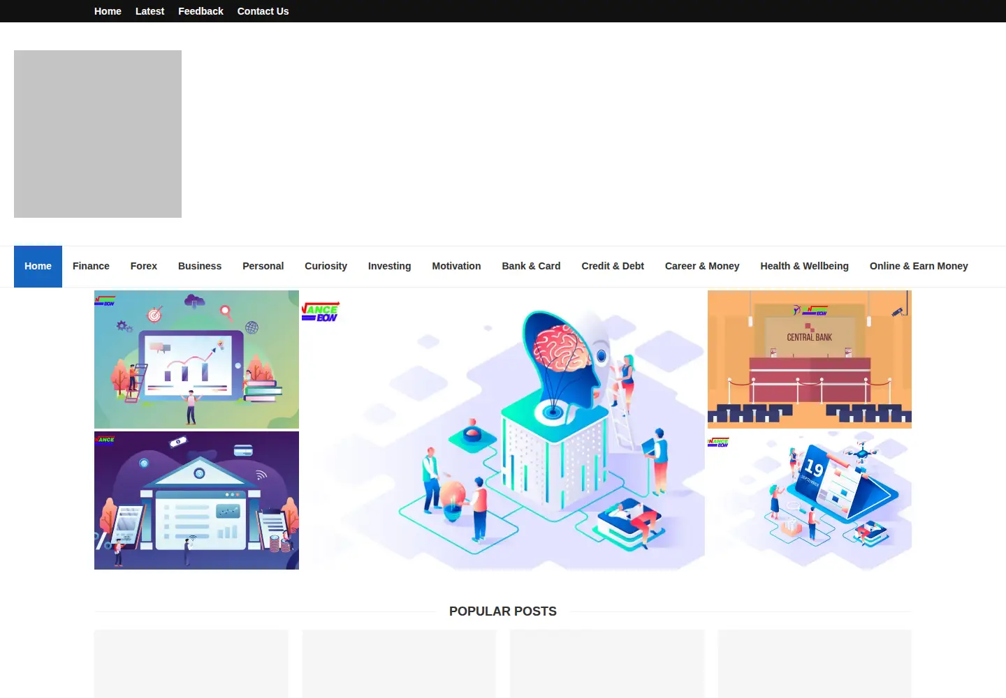
Task: Open the Health & Wellbeing category
Action: point(805,266)
